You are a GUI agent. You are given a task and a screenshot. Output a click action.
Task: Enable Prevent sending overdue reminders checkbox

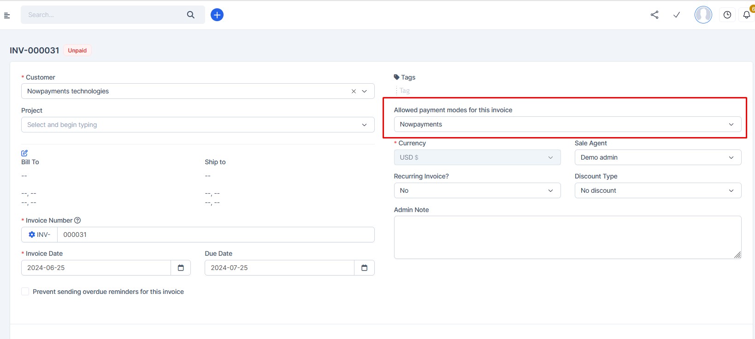click(25, 292)
